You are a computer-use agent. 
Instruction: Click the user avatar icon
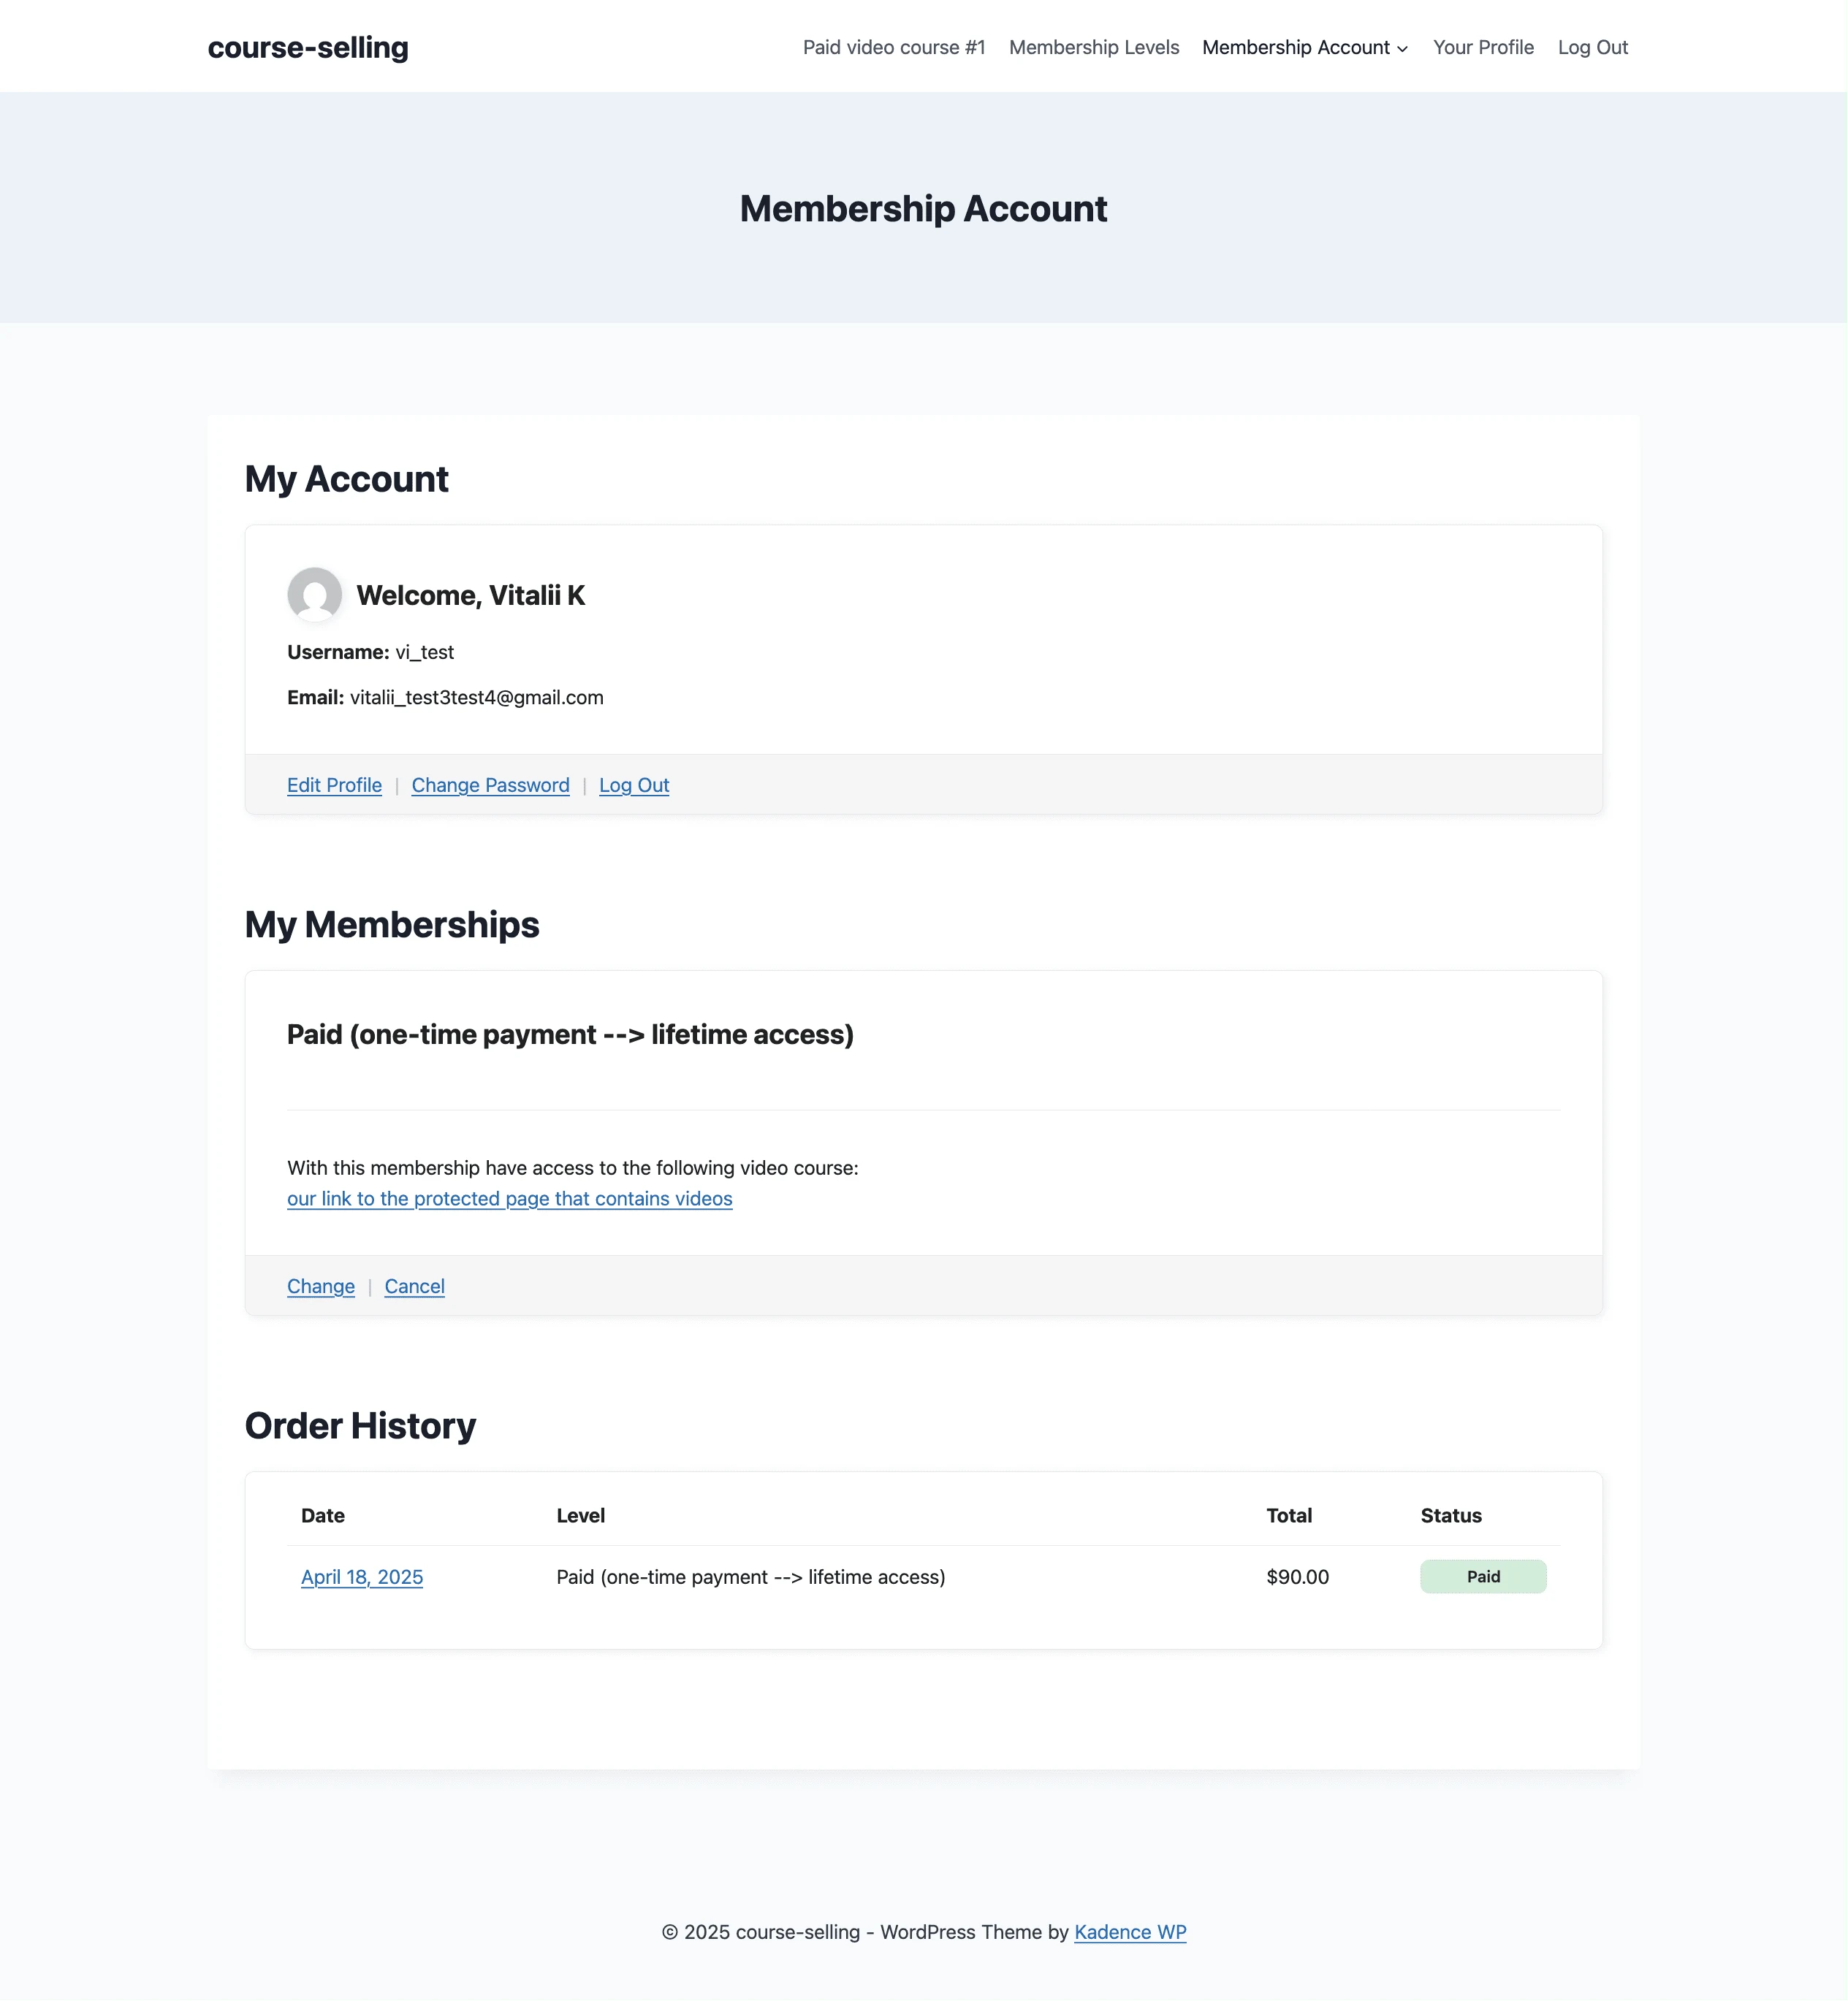pyautogui.click(x=314, y=595)
